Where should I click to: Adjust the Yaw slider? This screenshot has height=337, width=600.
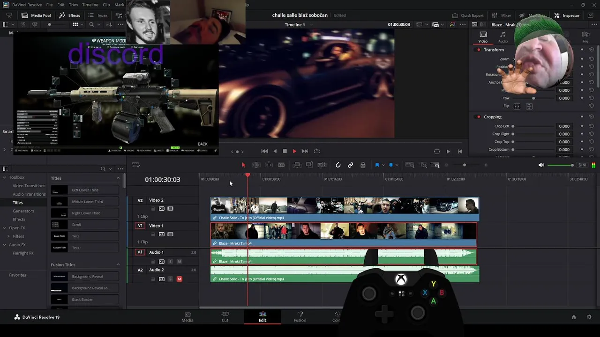533,98
